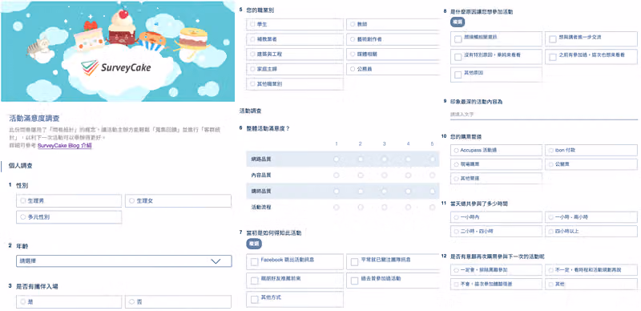This screenshot has height=311, width=641.
Task: Rate 網路品質 with score 3
Action: click(385, 159)
